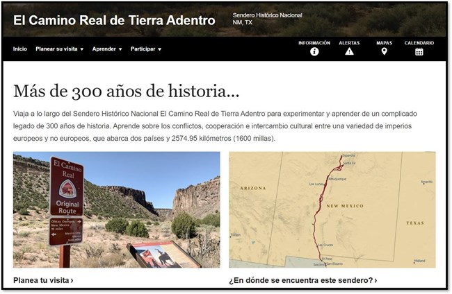Screen dimensions: 452x294
Task: Click the El Camino Real de Tierra Adentro title
Action: pyautogui.click(x=114, y=20)
